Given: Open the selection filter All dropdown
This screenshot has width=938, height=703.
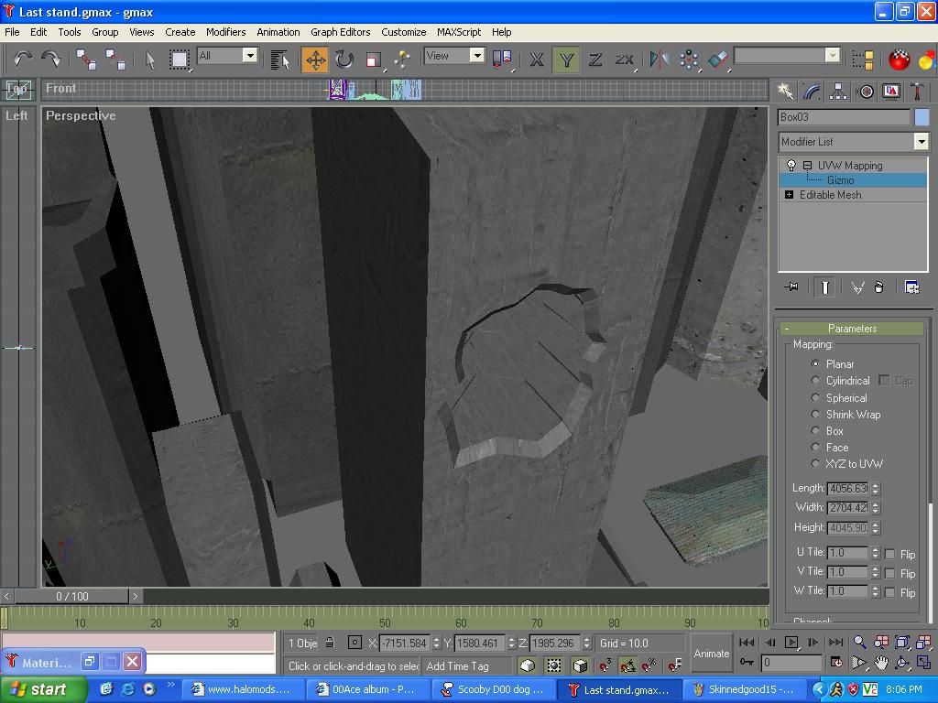Looking at the screenshot, I should point(250,56).
